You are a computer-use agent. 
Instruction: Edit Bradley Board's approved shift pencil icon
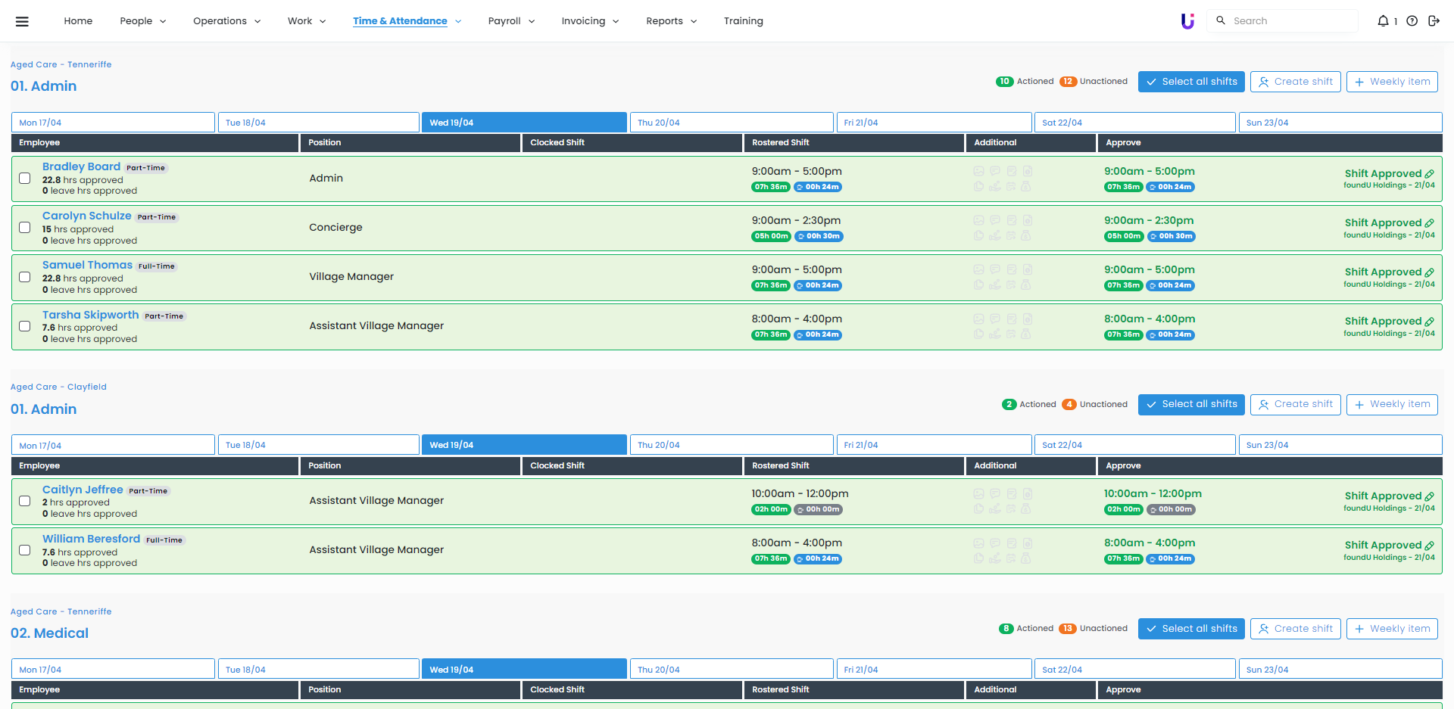[x=1429, y=174]
